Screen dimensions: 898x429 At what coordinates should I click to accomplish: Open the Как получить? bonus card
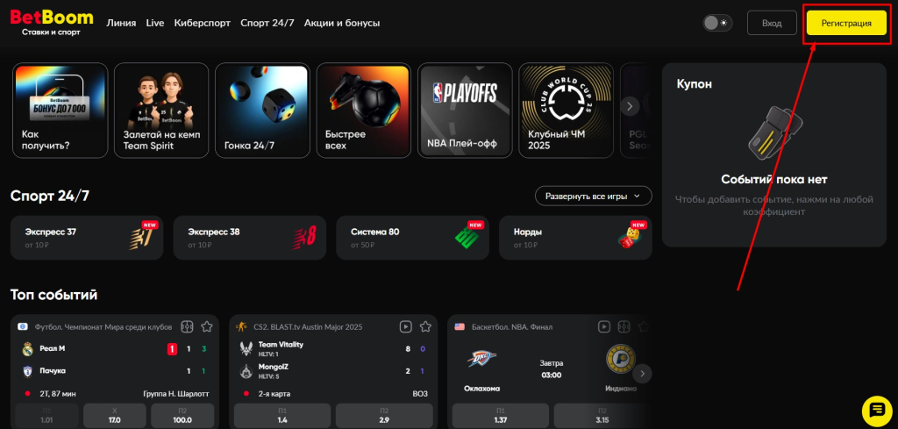[61, 110]
